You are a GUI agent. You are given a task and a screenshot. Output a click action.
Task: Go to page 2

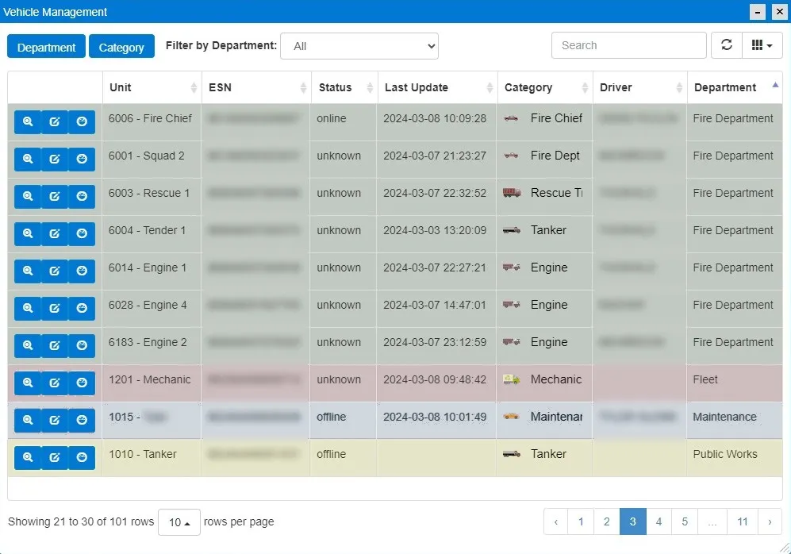point(607,521)
